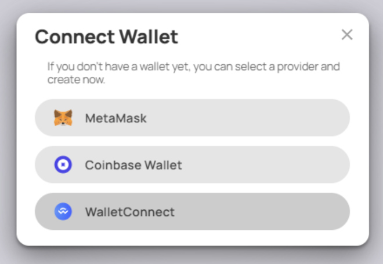This screenshot has height=264, width=383.
Task: Click the blank area below WalletConnect inside the dialog
Action: tap(191, 237)
